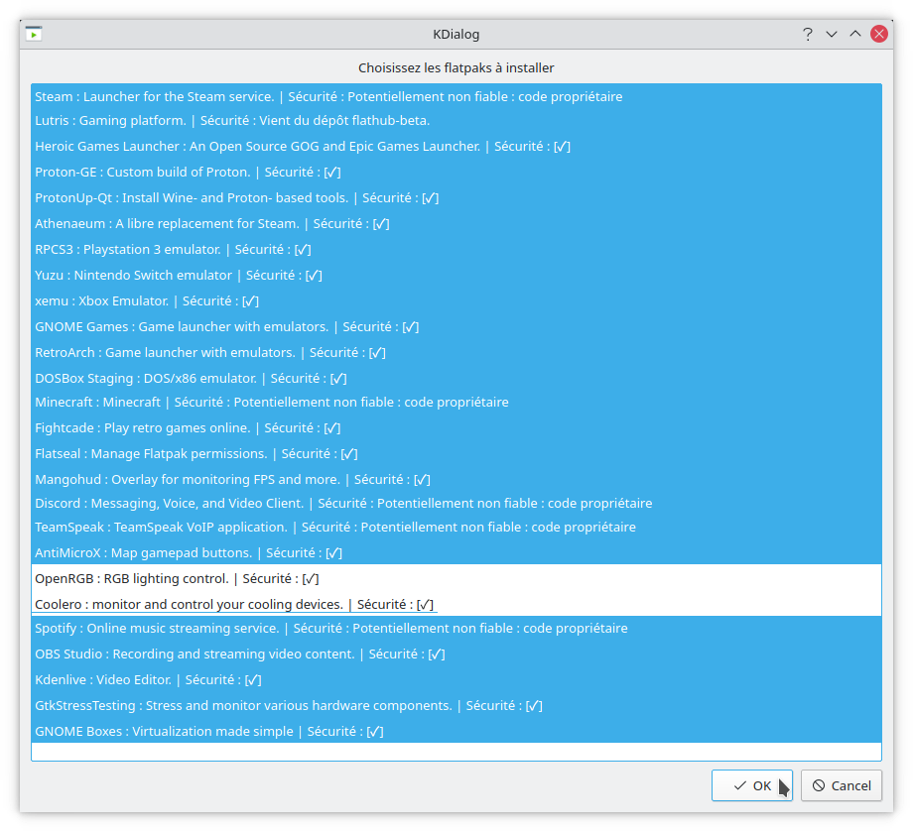
Task: Open the help question mark button
Action: point(807,34)
